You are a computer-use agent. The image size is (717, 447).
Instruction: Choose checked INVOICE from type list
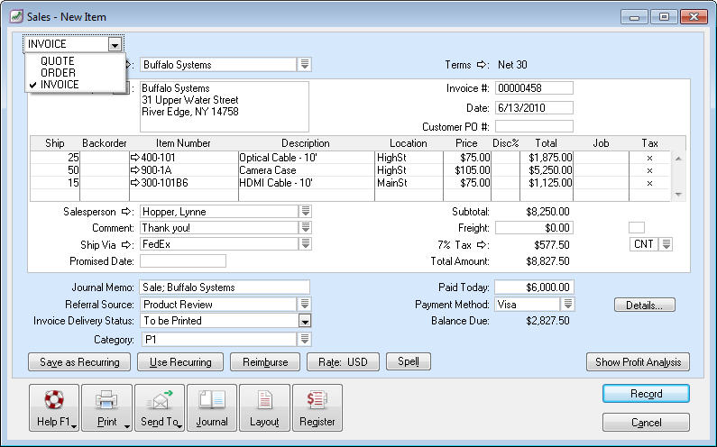pyautogui.click(x=60, y=85)
